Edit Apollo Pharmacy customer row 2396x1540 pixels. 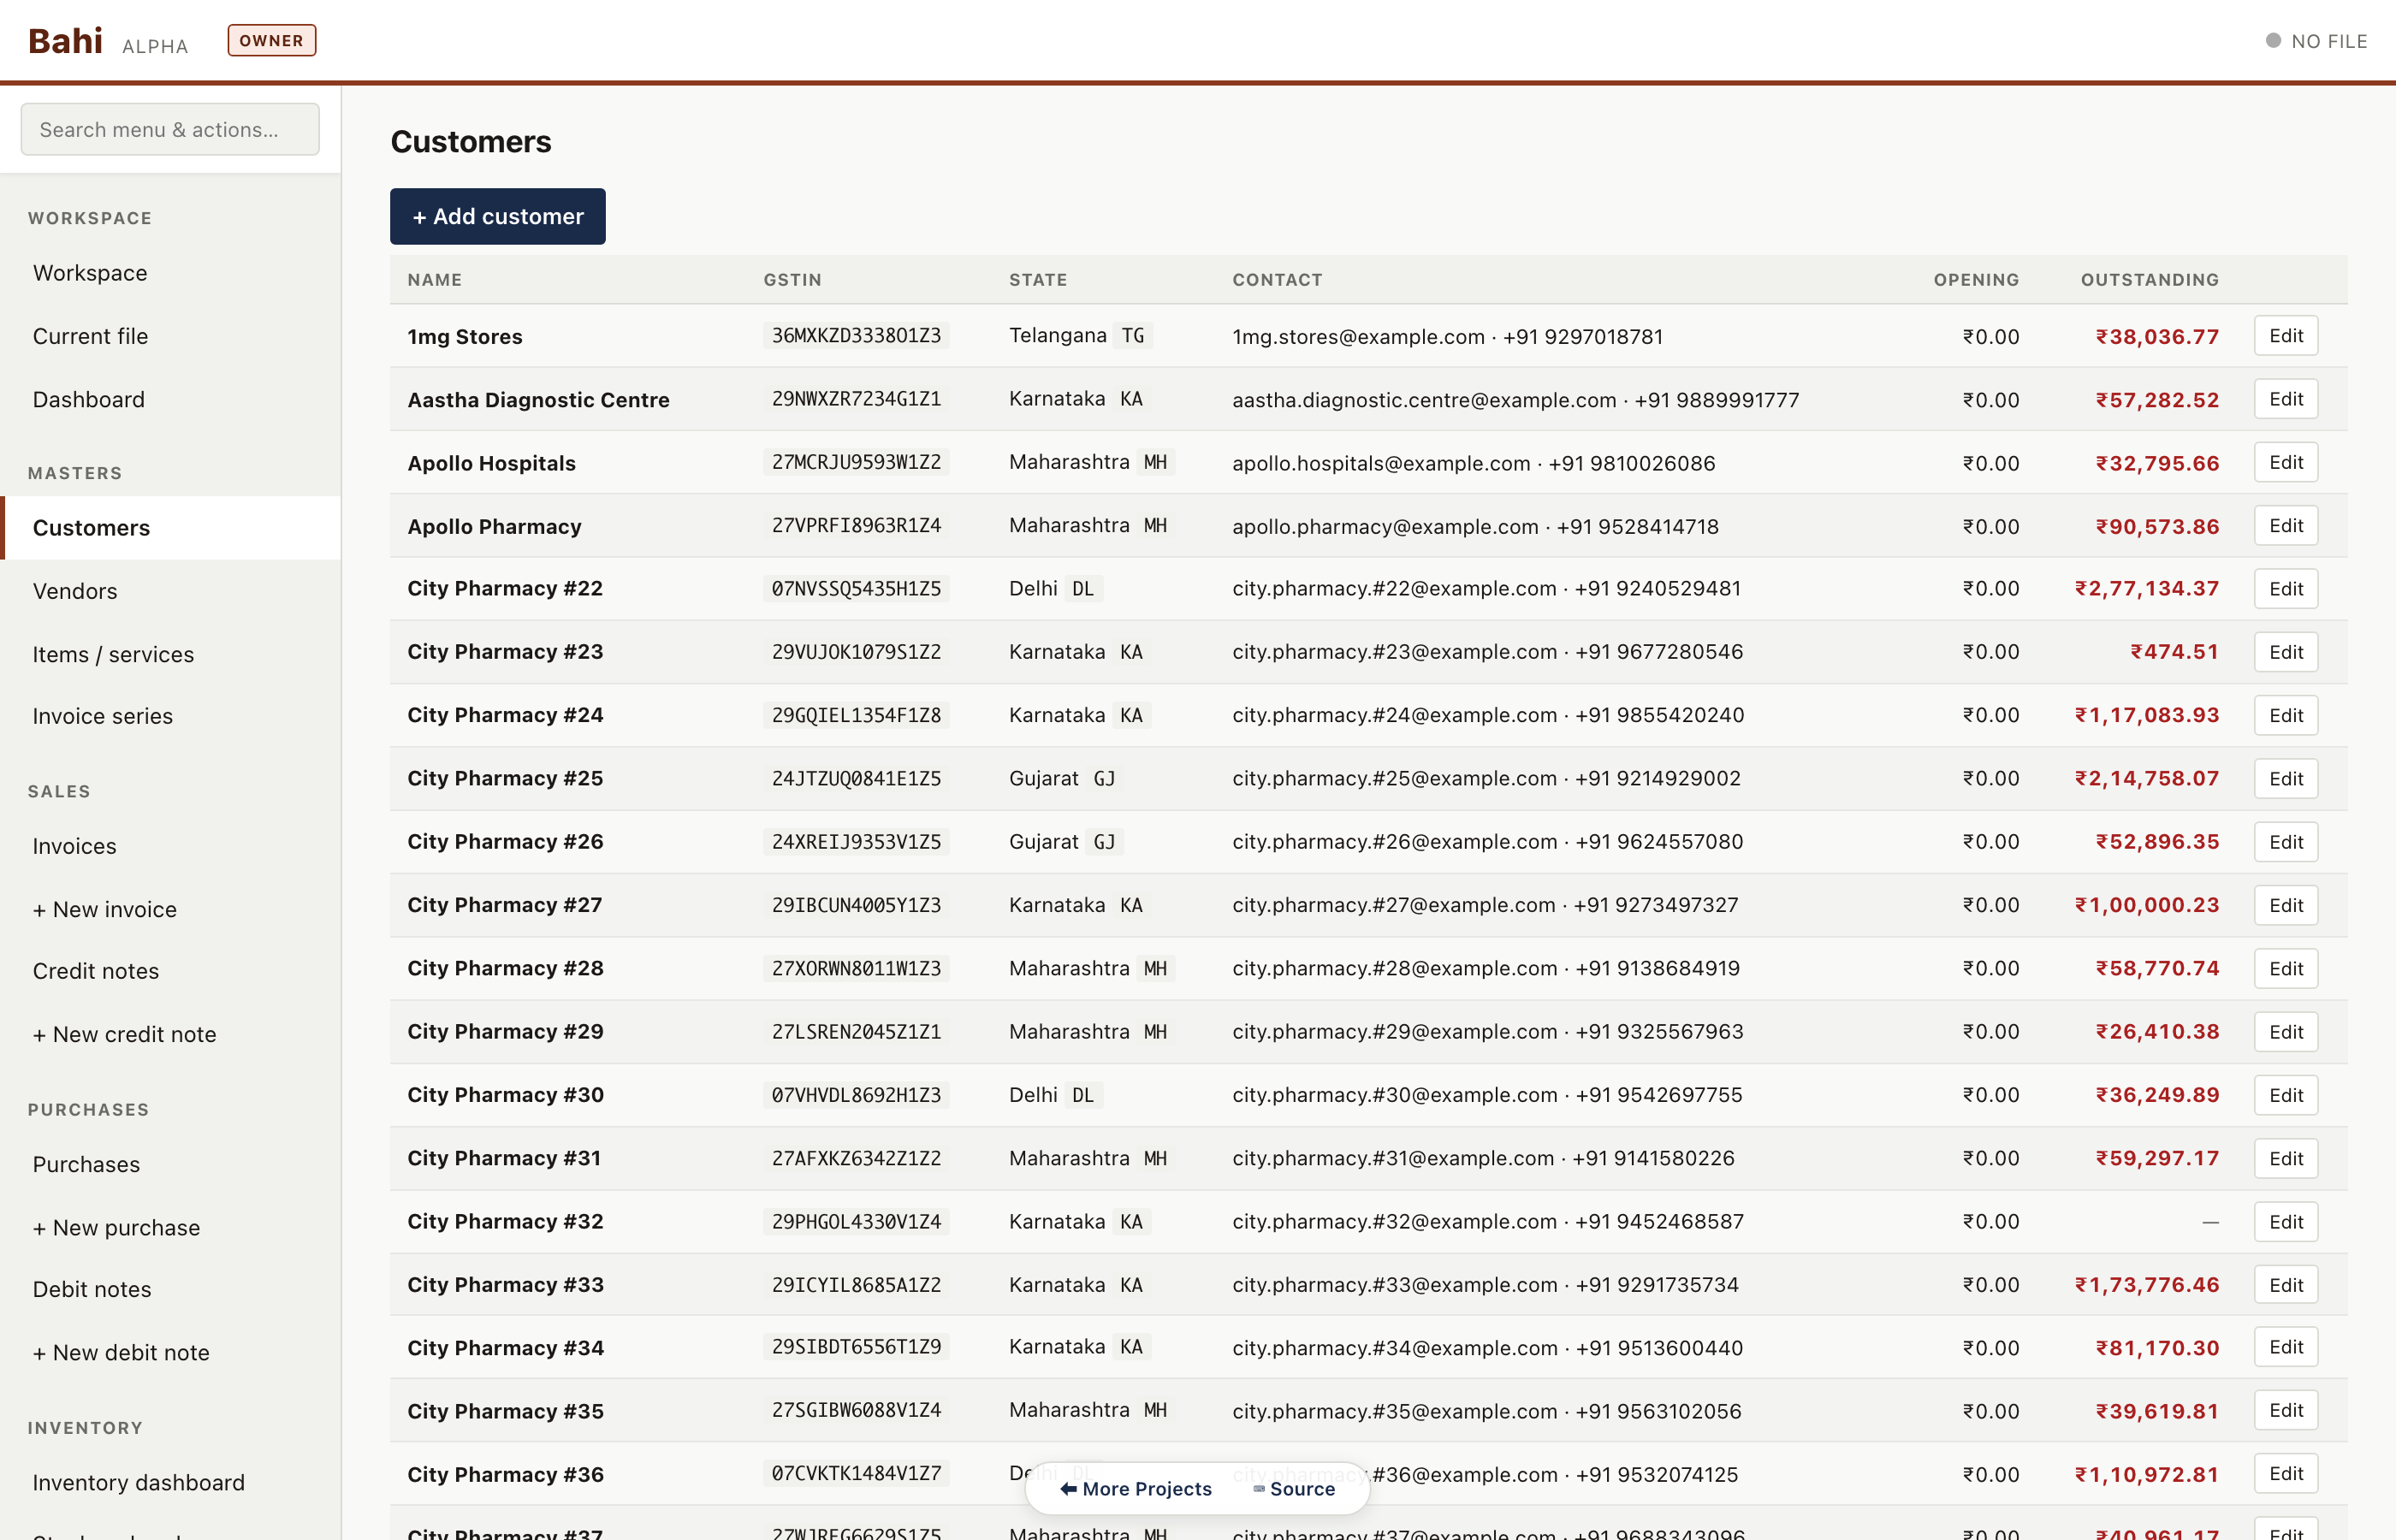point(2285,526)
